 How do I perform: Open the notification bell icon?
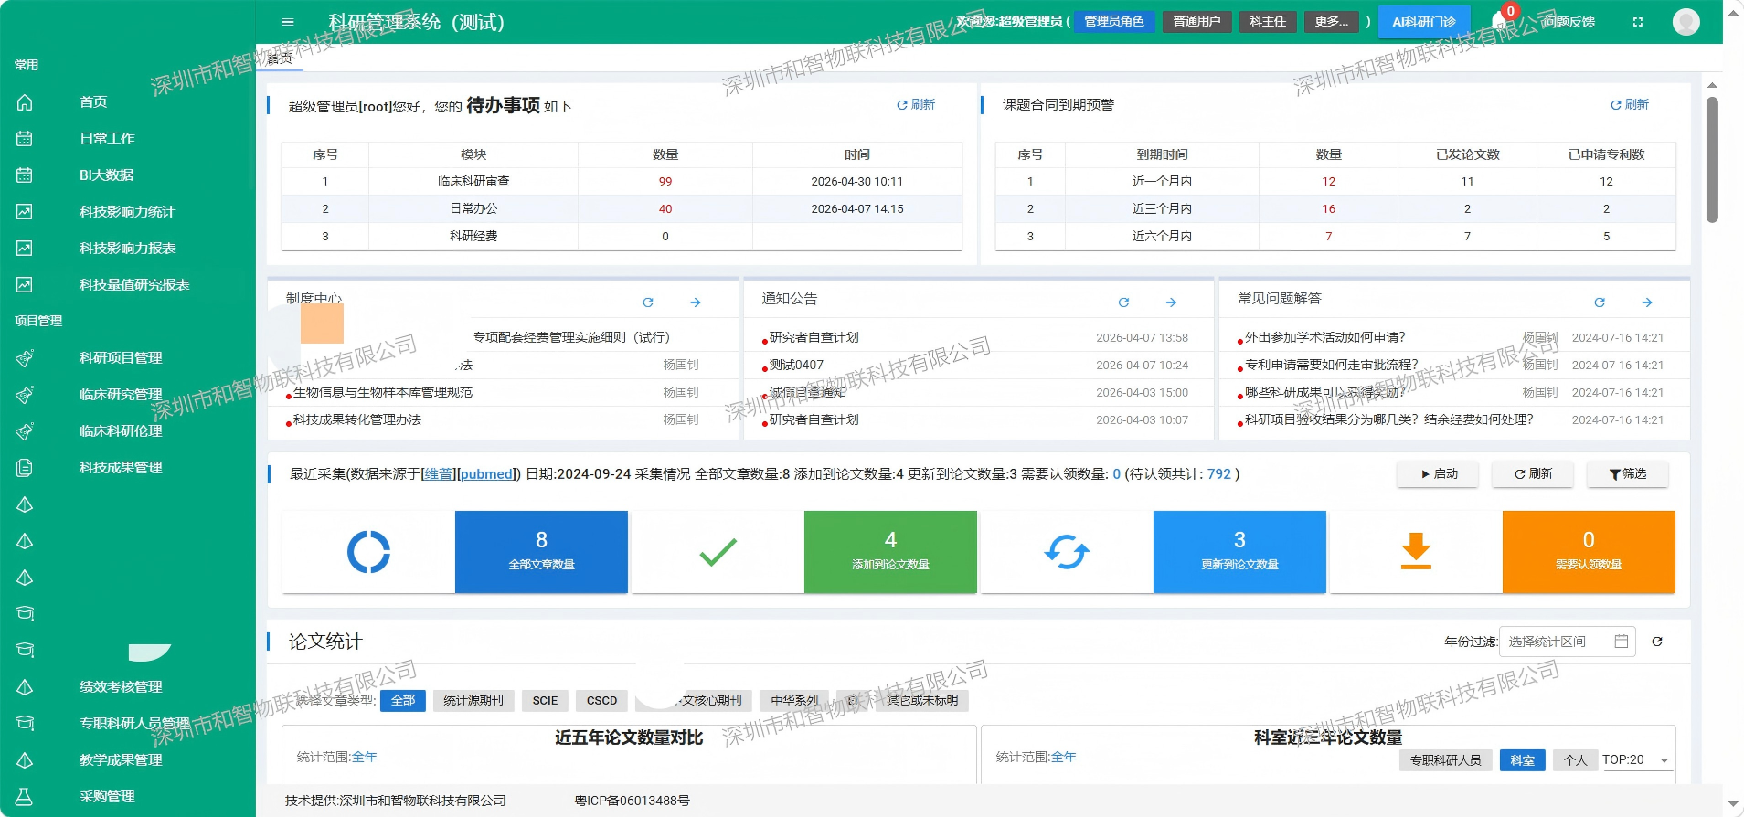click(x=1499, y=21)
